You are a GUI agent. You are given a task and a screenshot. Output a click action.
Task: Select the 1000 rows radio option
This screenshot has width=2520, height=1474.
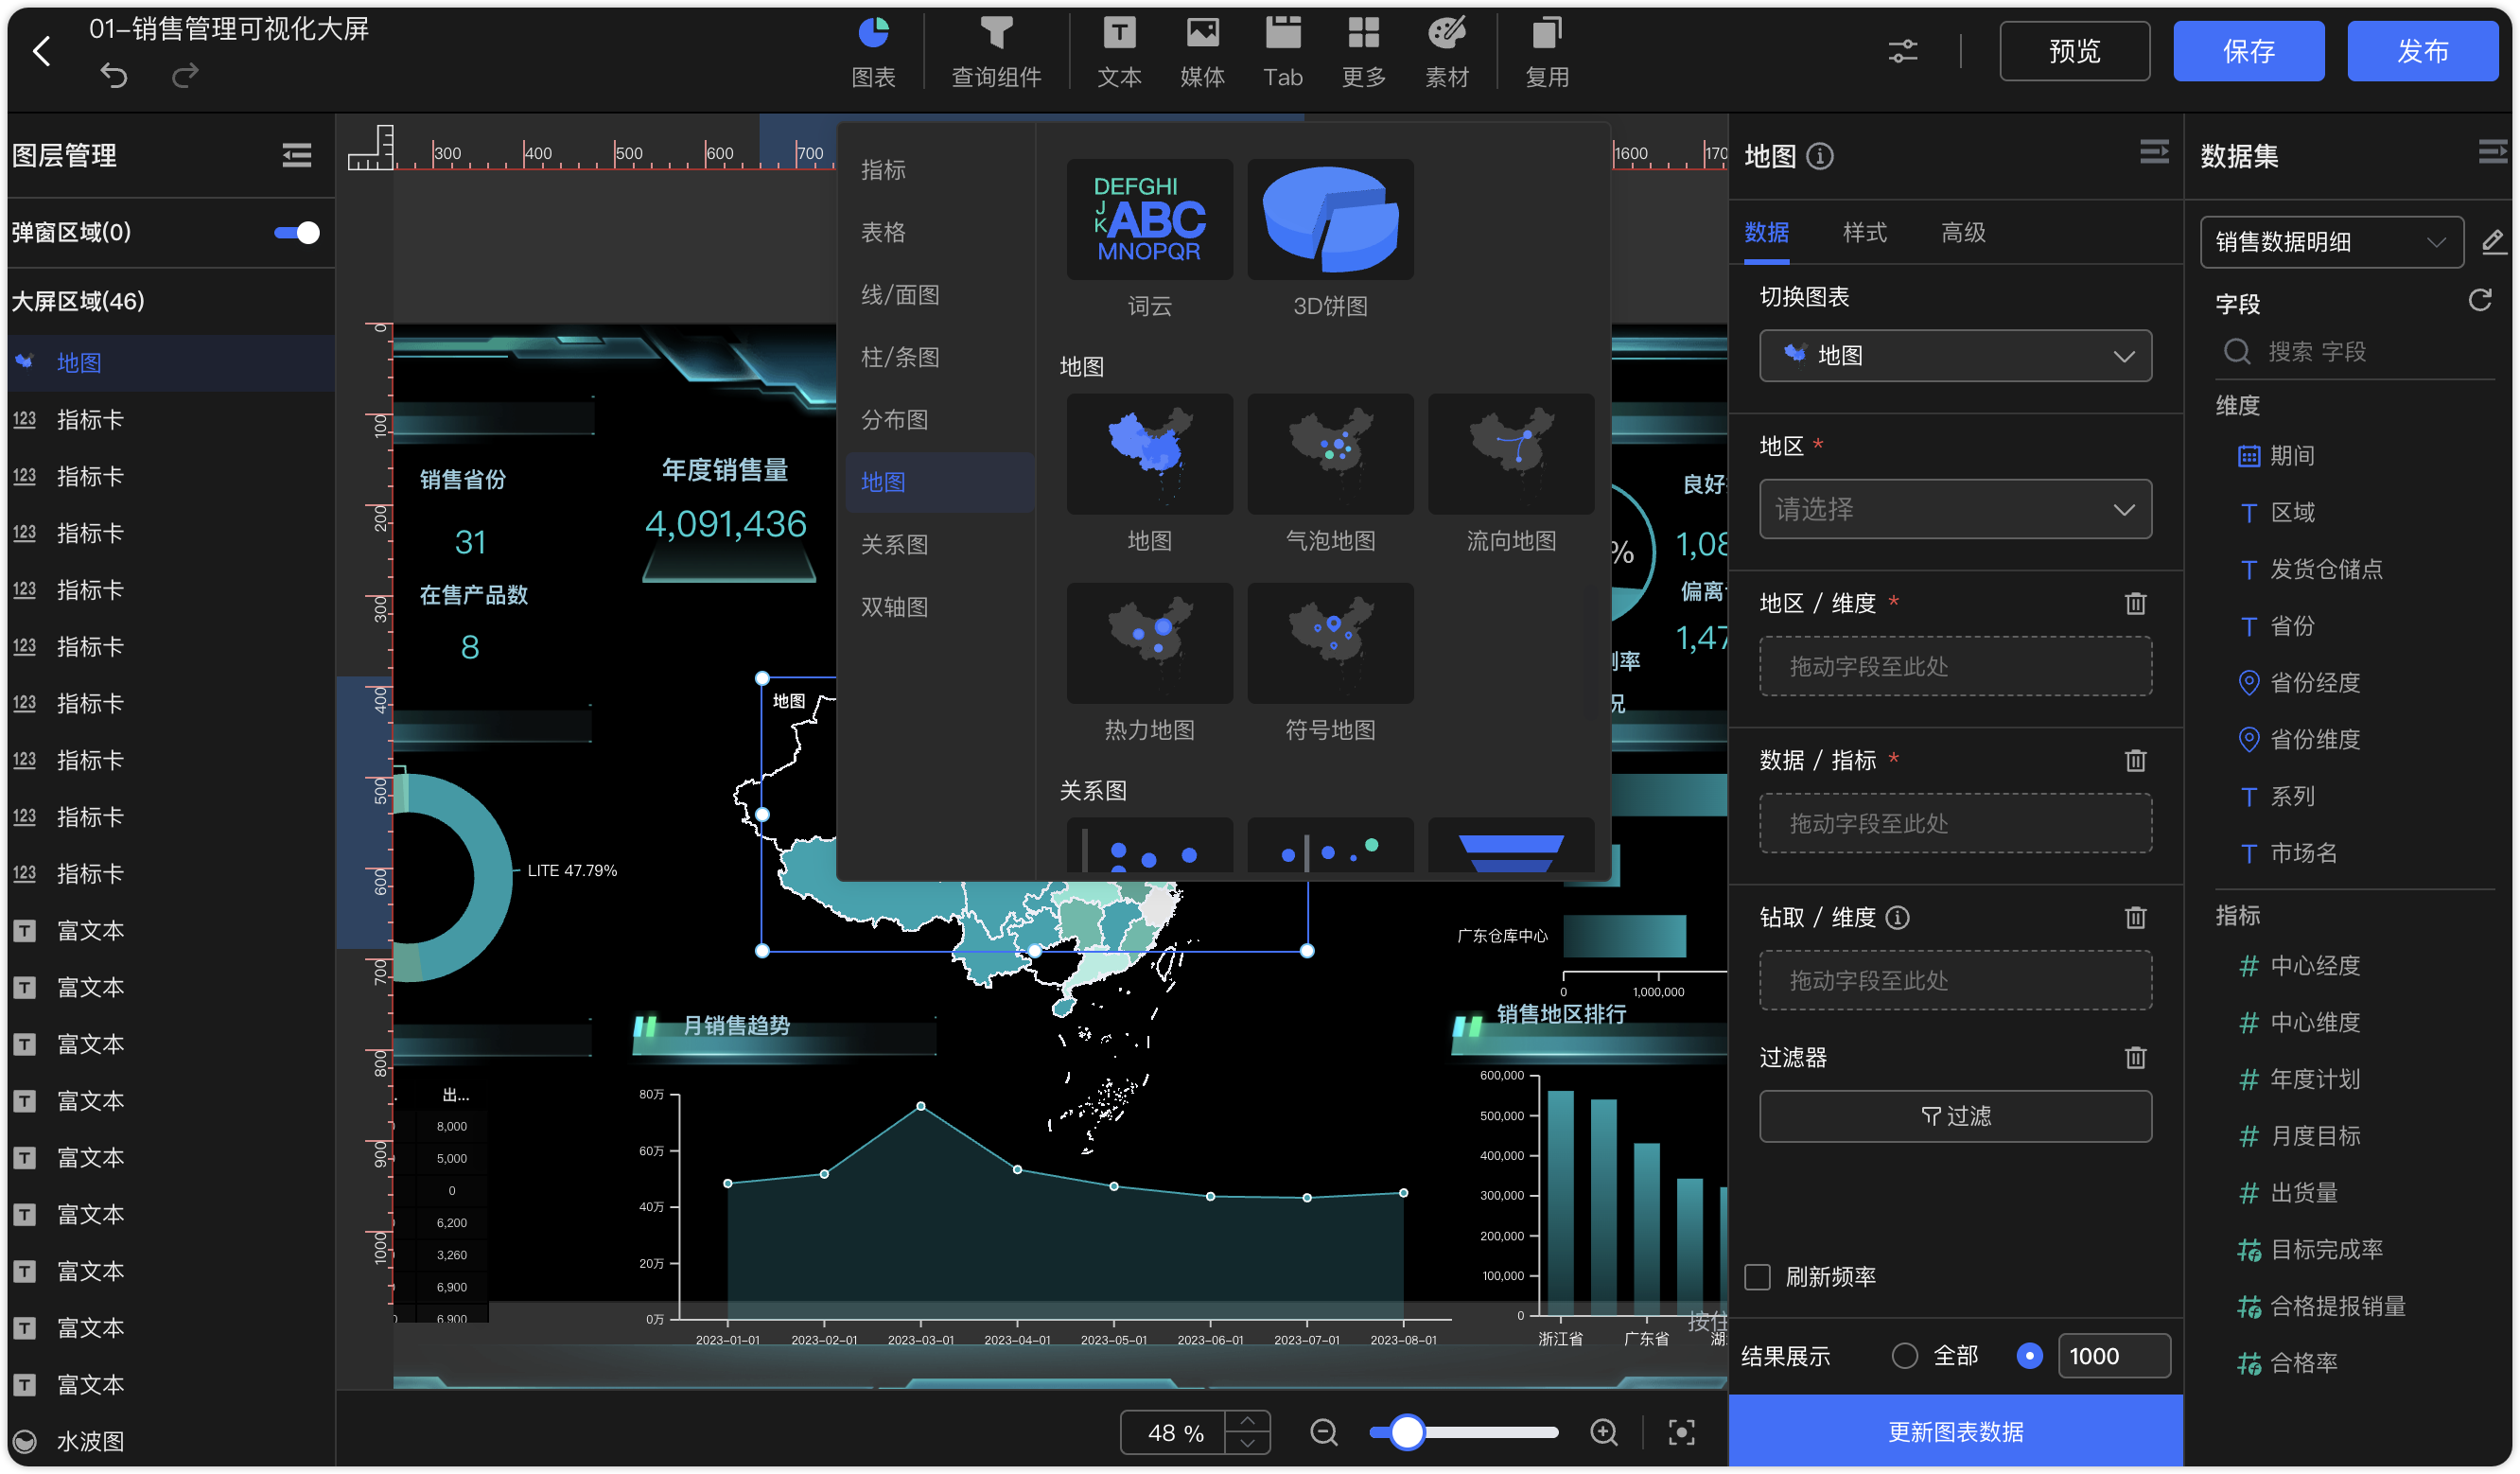tap(2029, 1355)
